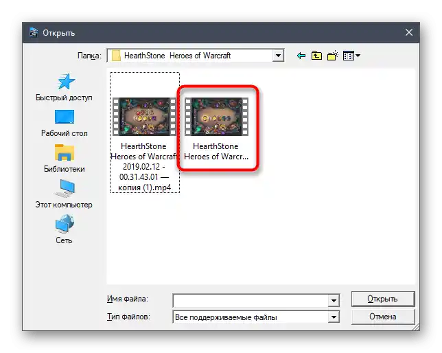Go back using the green arrow icon

click(301, 56)
